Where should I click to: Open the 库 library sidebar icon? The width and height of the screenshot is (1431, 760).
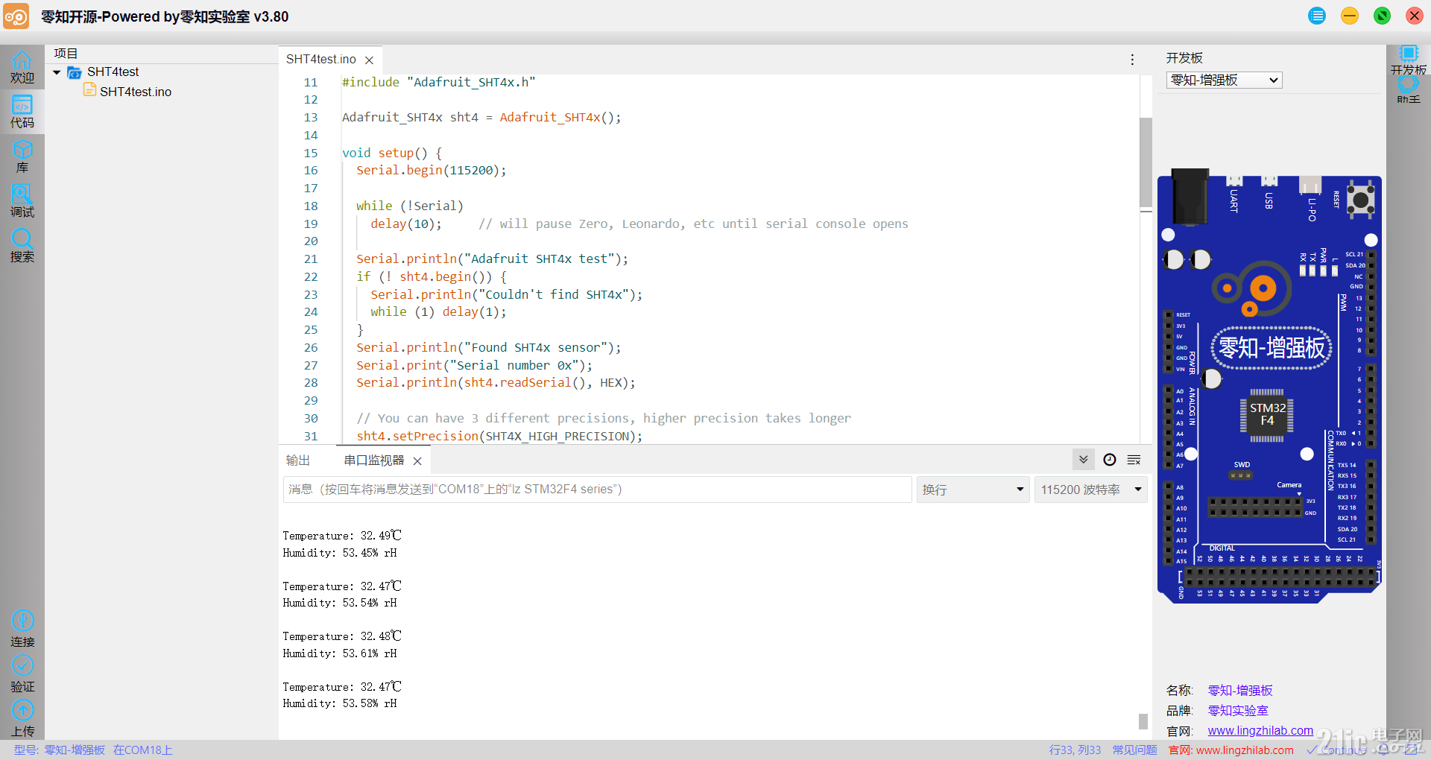22,156
